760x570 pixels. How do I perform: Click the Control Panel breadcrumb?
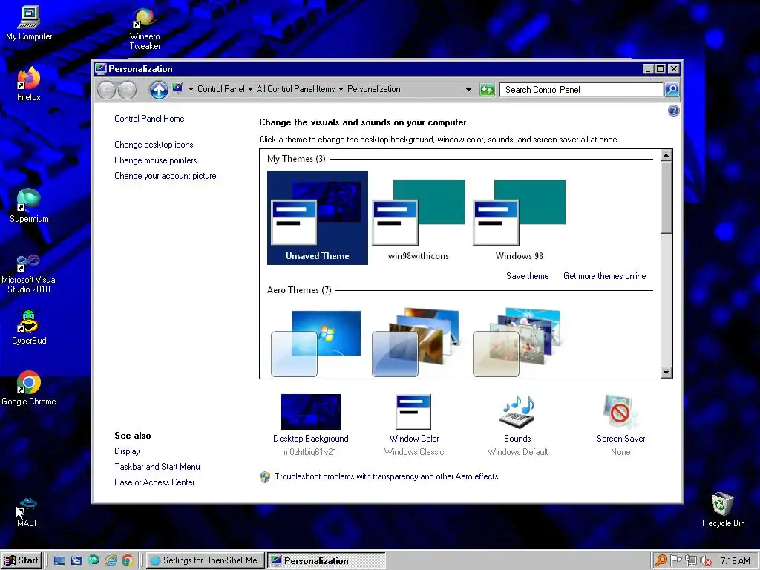(x=221, y=89)
